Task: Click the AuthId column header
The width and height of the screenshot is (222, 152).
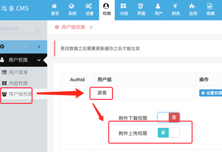Action: [x=77, y=80]
